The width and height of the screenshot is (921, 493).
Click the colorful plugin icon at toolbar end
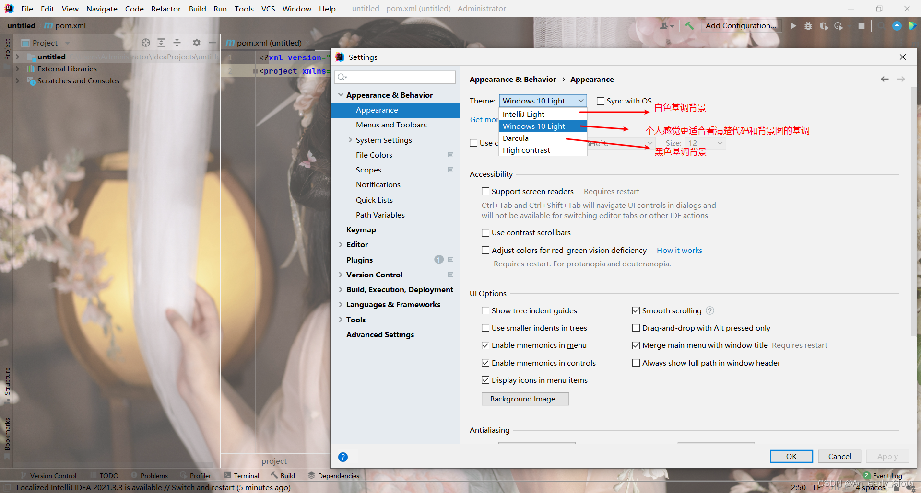tap(912, 26)
